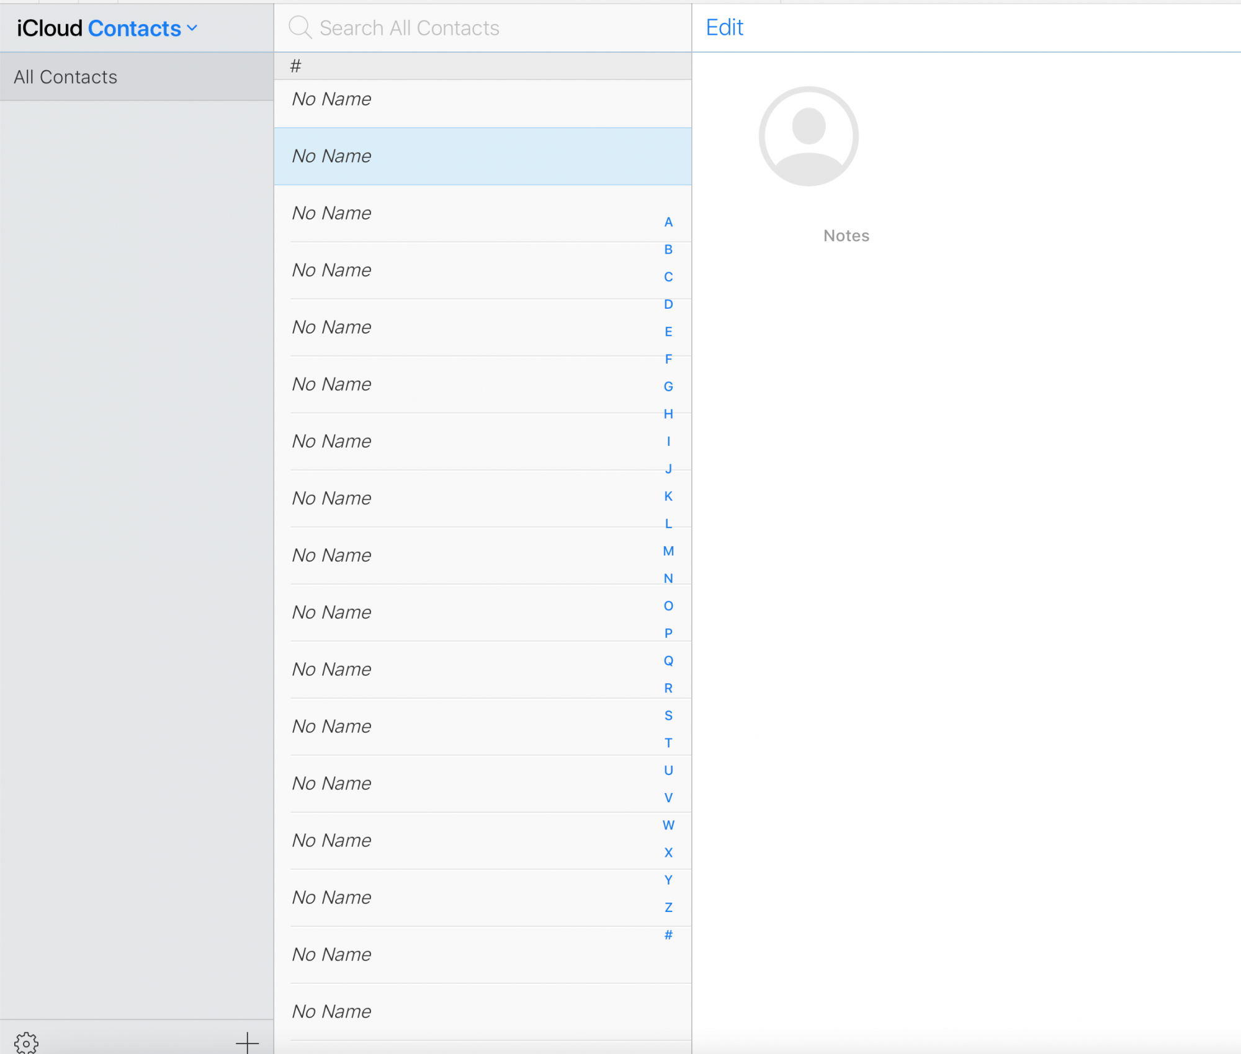Click Edit to modify the contact
The width and height of the screenshot is (1241, 1054).
pos(724,27)
